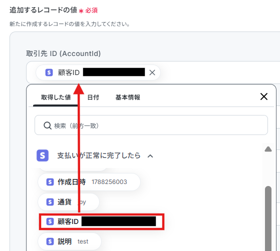
Task: Click the scrollbar up arrow in the list
Action: (268, 149)
